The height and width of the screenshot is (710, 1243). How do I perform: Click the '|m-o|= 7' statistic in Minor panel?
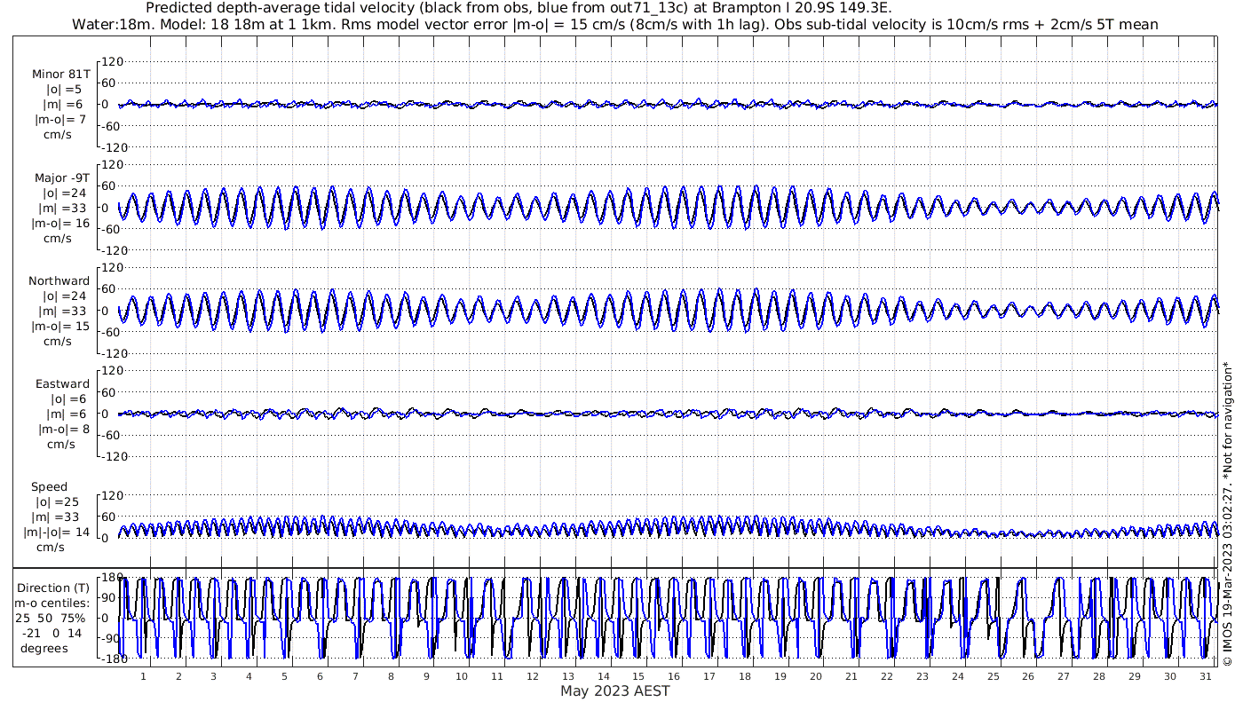coord(60,120)
